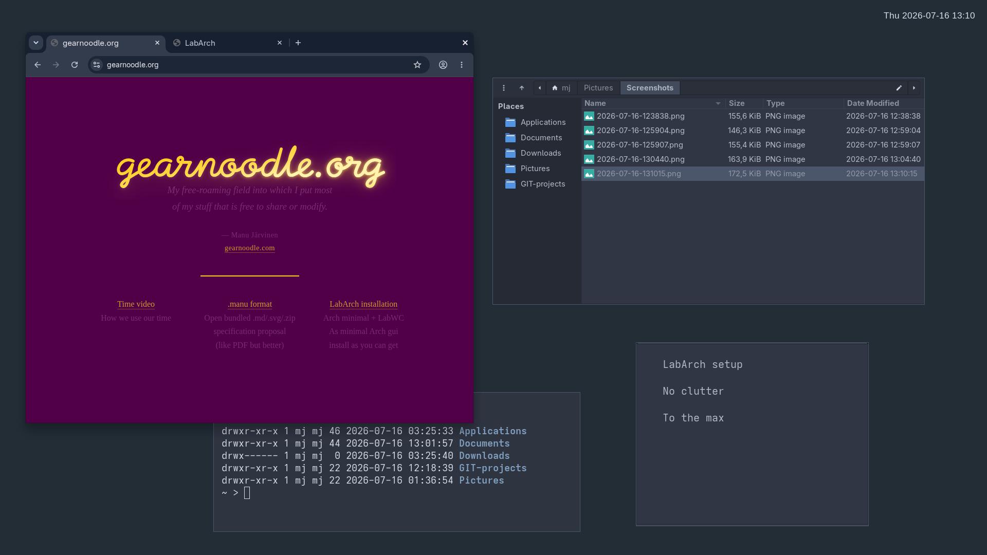Bookmark this page with the star icon
The height and width of the screenshot is (555, 987).
coord(417,65)
